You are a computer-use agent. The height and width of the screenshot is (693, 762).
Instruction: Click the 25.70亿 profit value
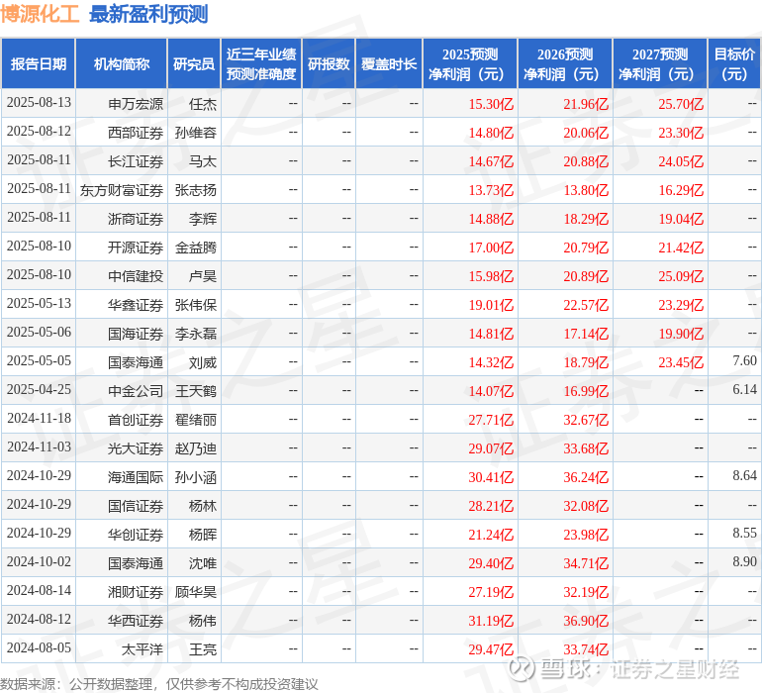[x=681, y=104]
